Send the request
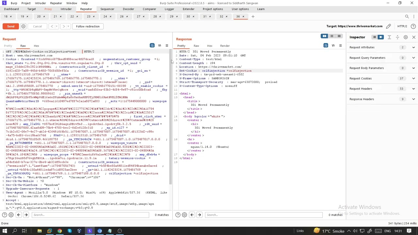Screen dimensions: 418x235 (x=11, y=26)
